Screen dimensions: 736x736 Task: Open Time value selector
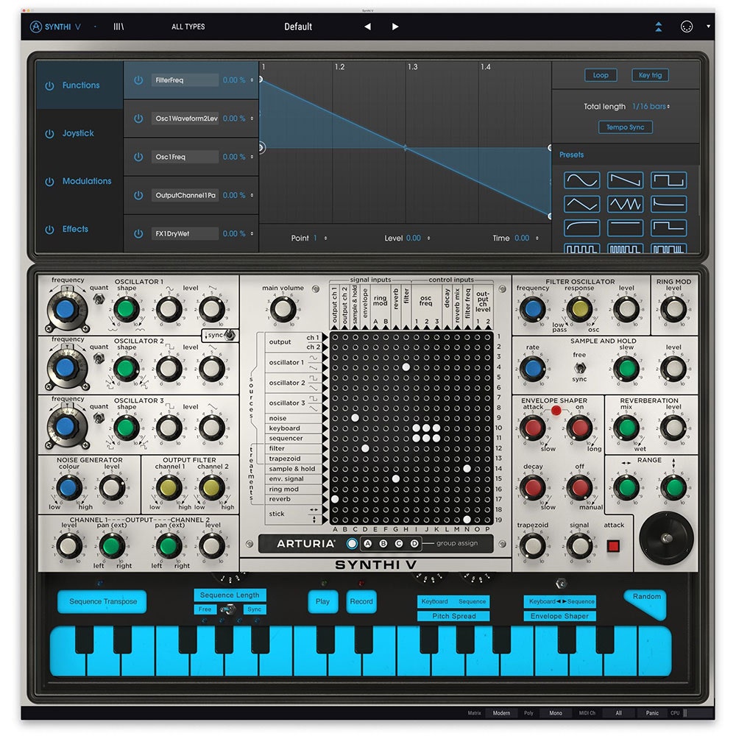click(x=526, y=238)
